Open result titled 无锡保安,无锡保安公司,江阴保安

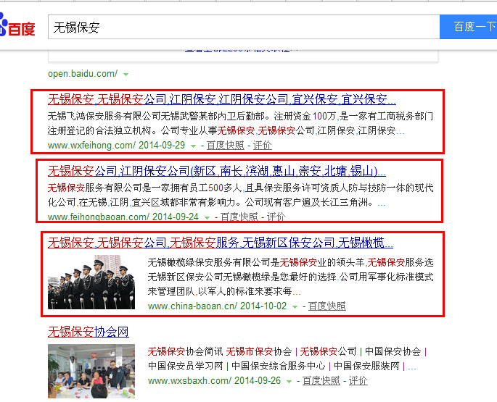tap(222, 99)
